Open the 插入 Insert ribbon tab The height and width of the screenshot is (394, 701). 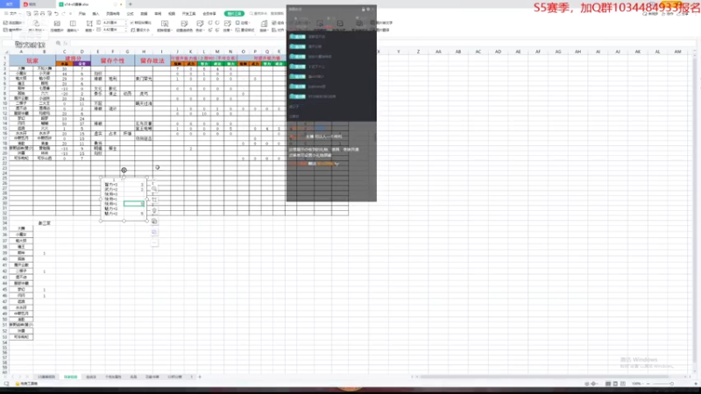(96, 14)
